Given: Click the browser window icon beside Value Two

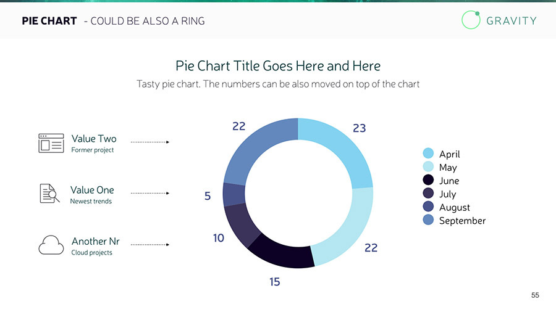Looking at the screenshot, I should click(x=51, y=143).
